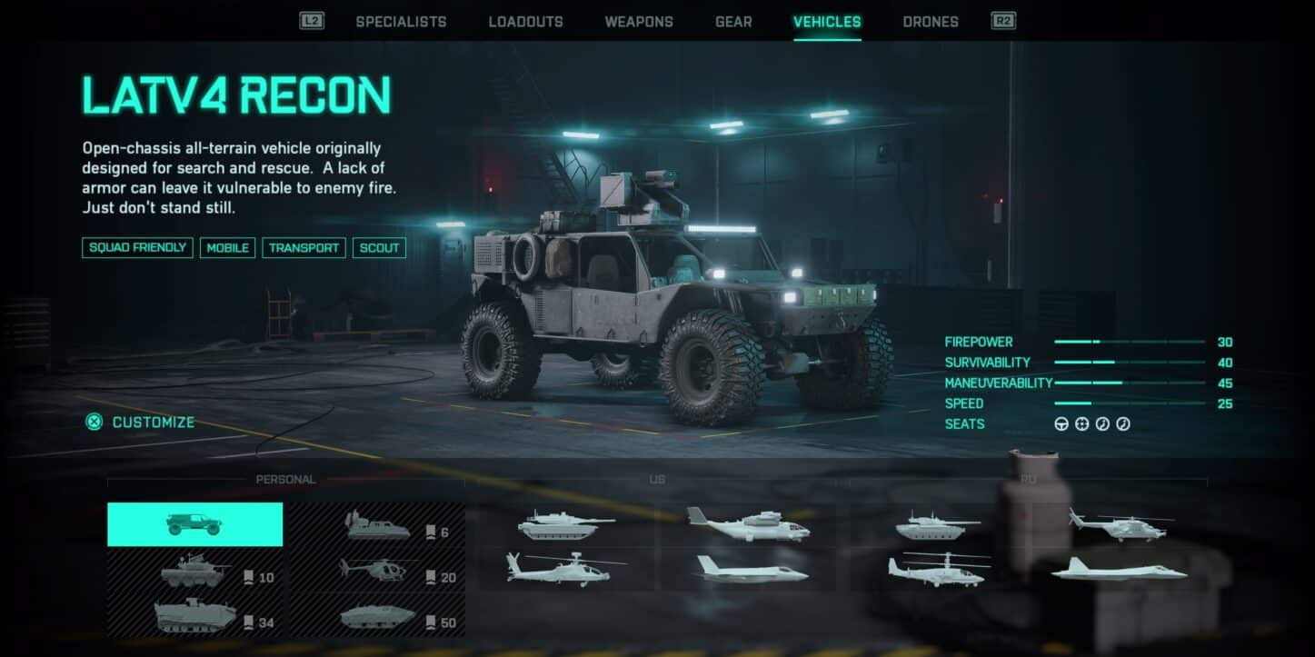Open the Specialists tab
Screen dimensions: 1315x657
401,22
